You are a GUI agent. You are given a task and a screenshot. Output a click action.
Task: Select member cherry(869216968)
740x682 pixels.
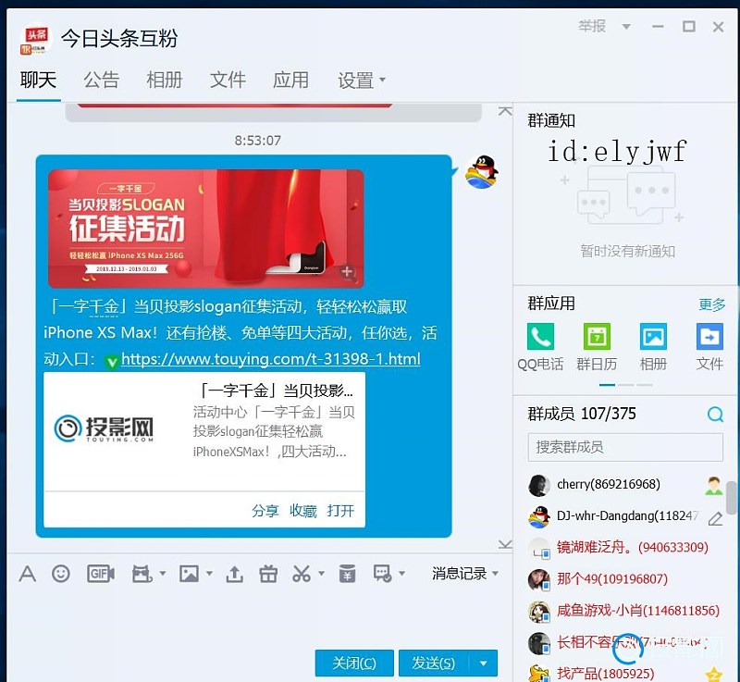(625, 485)
